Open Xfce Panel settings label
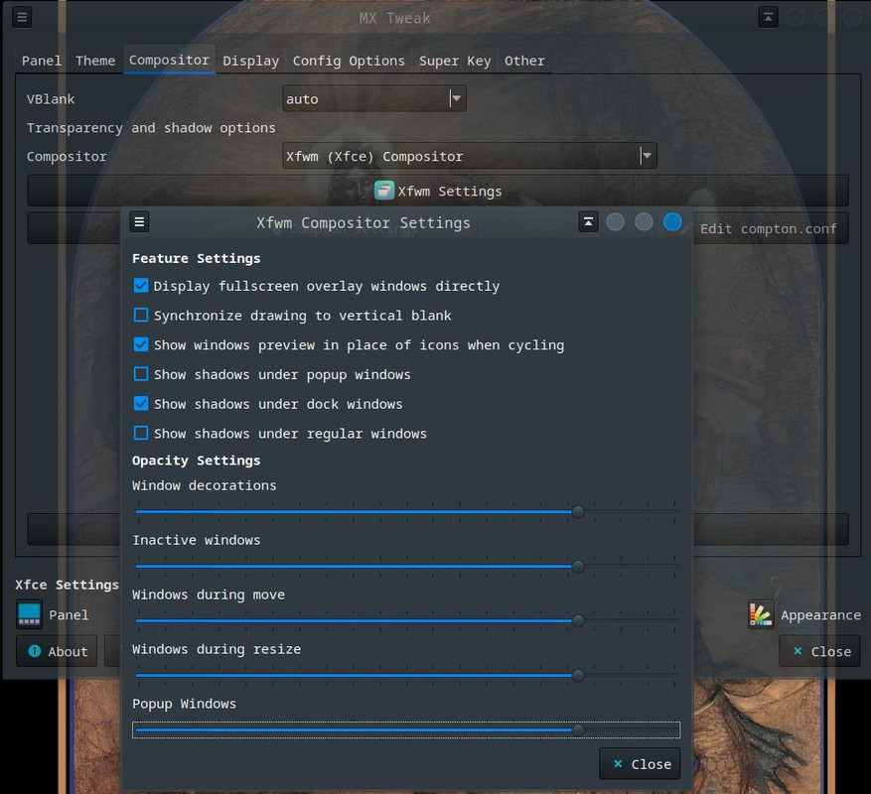The height and width of the screenshot is (794, 871). pyautogui.click(x=69, y=614)
